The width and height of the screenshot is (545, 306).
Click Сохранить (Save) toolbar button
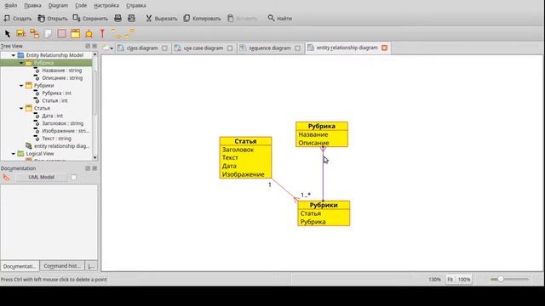click(x=90, y=19)
